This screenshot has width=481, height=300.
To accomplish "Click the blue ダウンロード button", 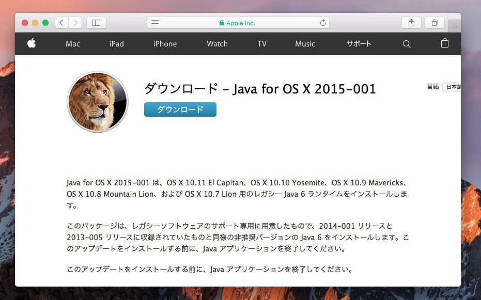I will pos(180,109).
